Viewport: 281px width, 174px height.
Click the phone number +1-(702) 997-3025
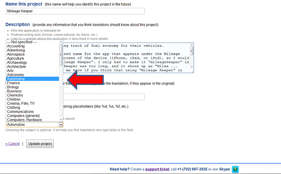tap(192, 169)
